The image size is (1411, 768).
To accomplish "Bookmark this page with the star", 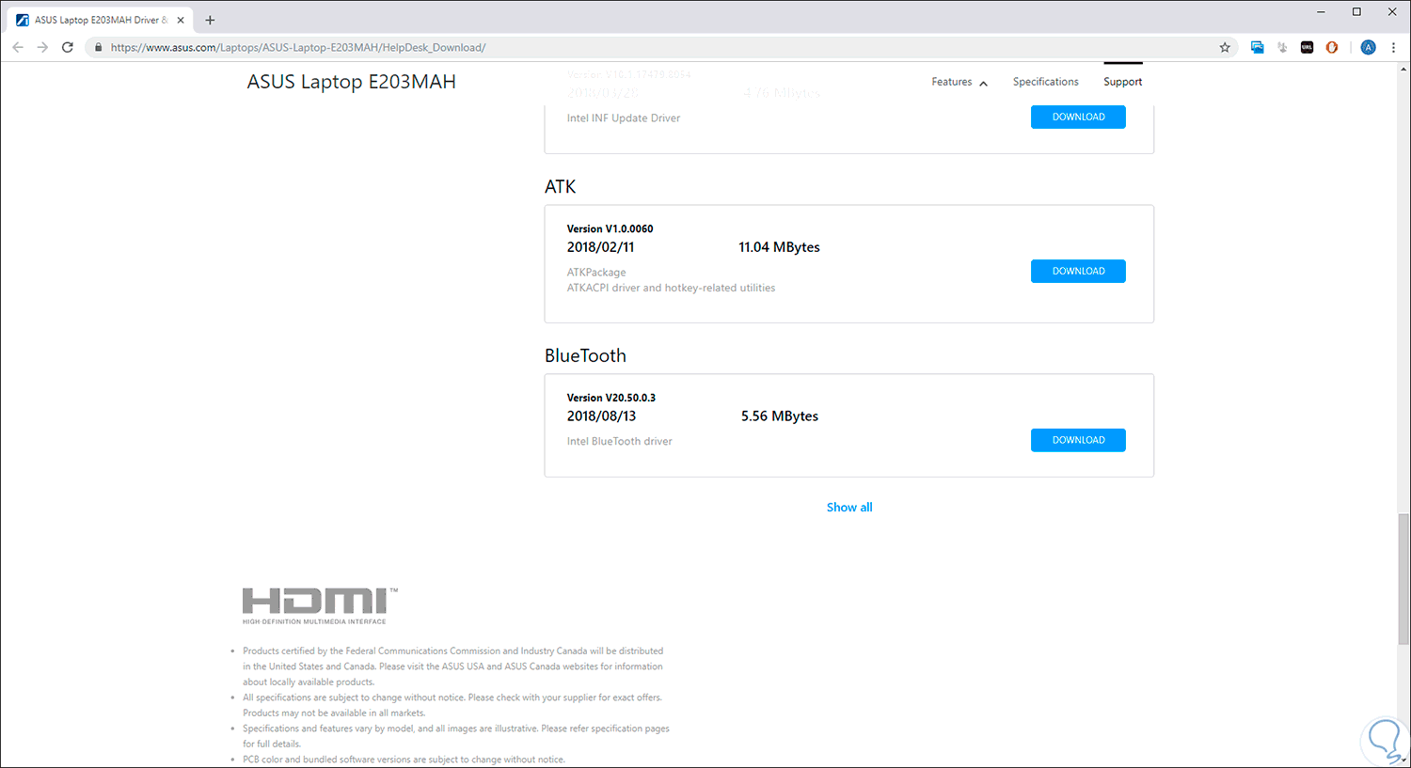I will (x=1225, y=47).
